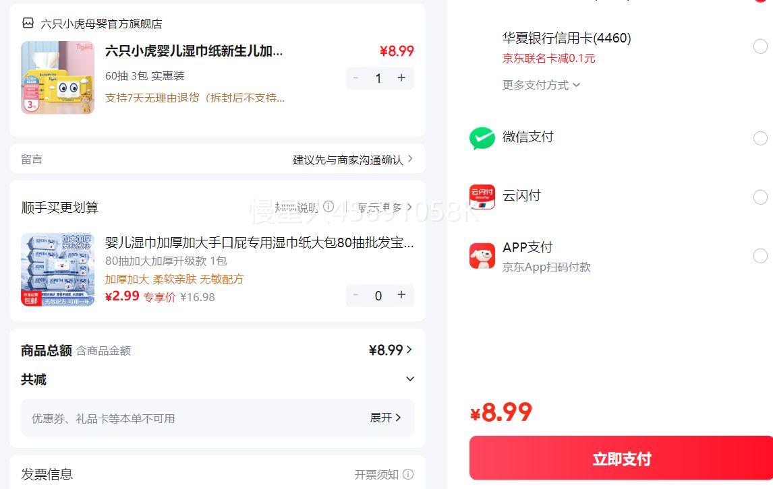The height and width of the screenshot is (489, 773).
Task: Select the APP支付 radio button
Action: (760, 256)
